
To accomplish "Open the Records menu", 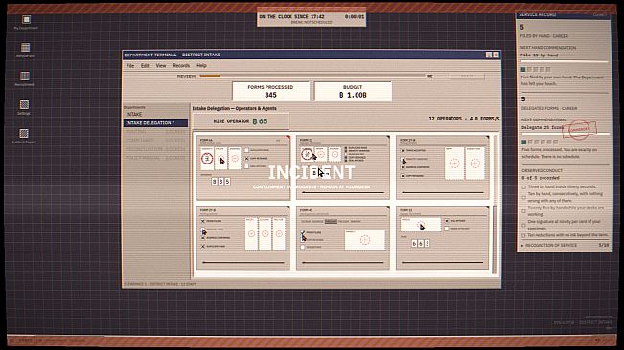I will pos(181,65).
